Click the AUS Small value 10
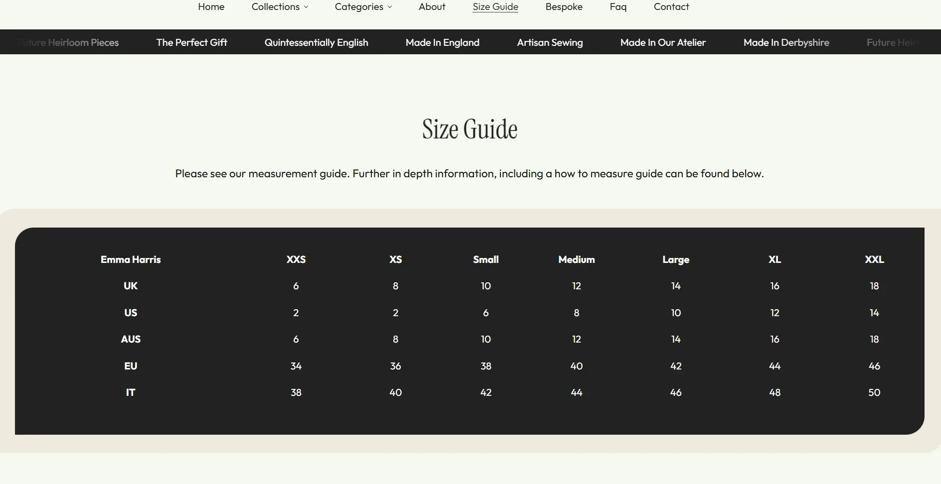This screenshot has height=484, width=941. tap(486, 339)
